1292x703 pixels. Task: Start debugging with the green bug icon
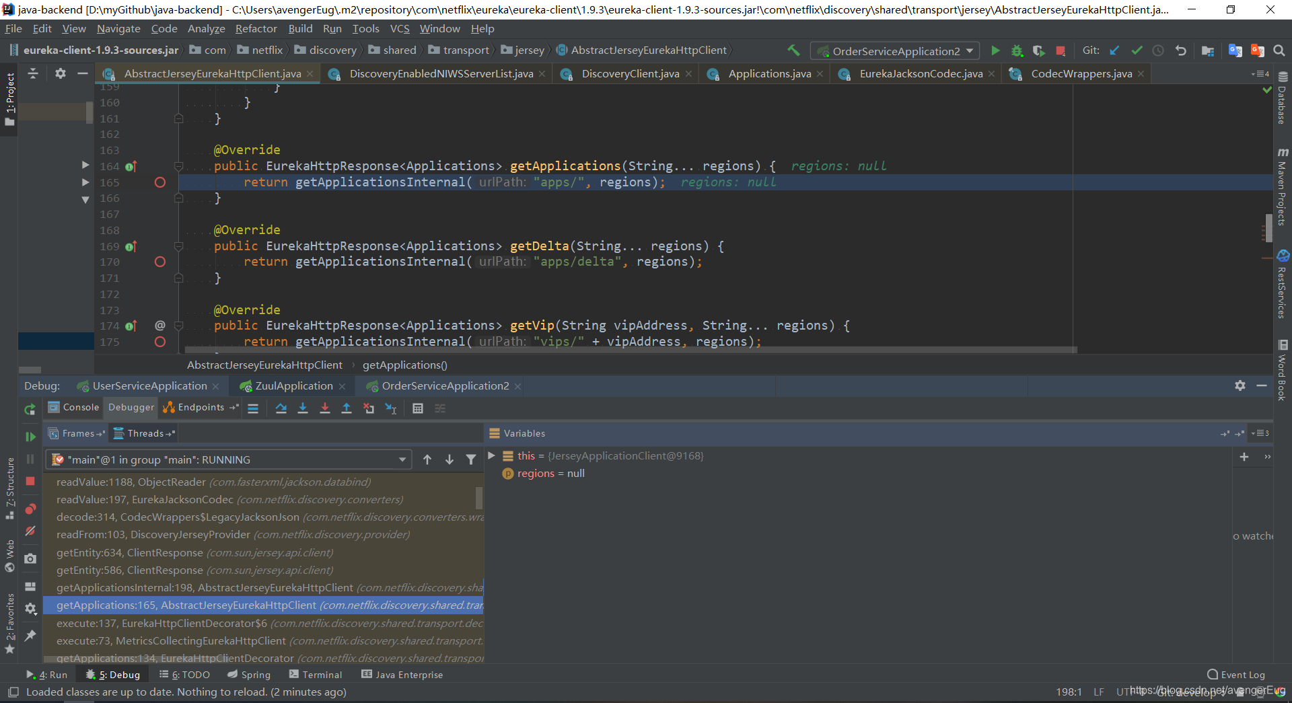tap(1017, 50)
